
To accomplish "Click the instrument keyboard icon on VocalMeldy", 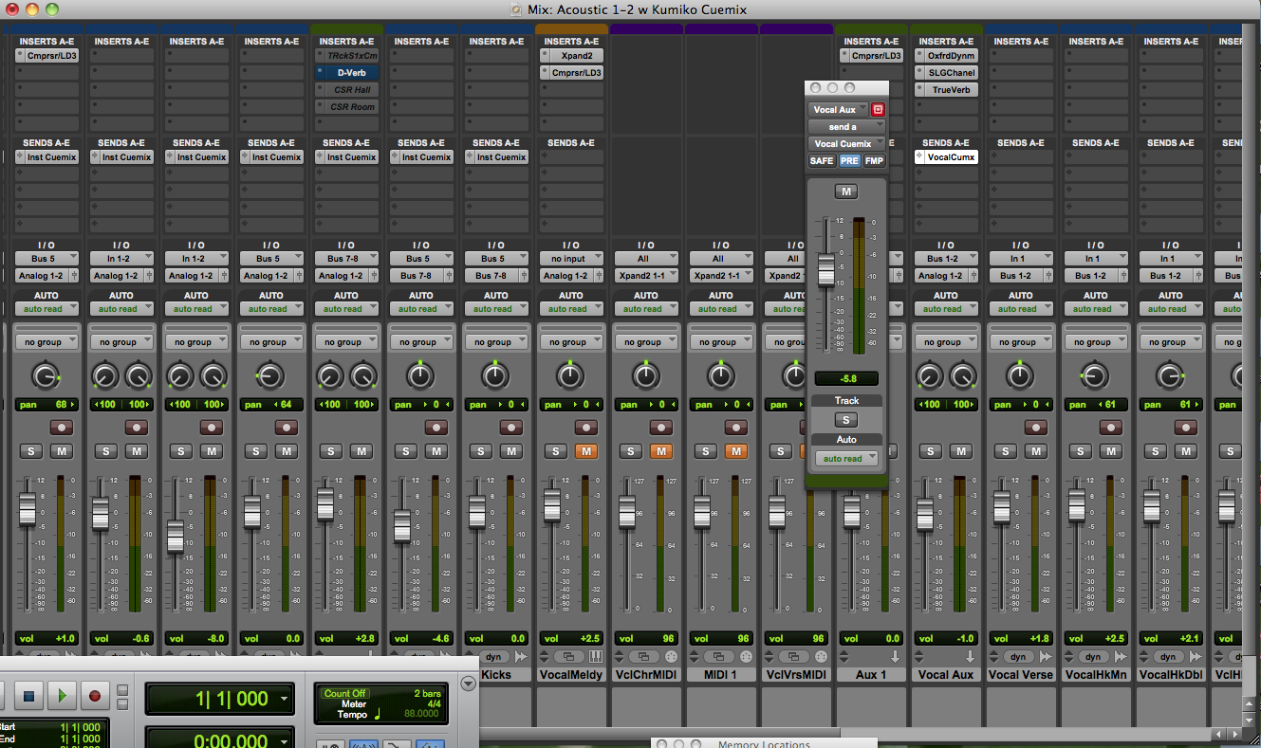I will coord(596,656).
